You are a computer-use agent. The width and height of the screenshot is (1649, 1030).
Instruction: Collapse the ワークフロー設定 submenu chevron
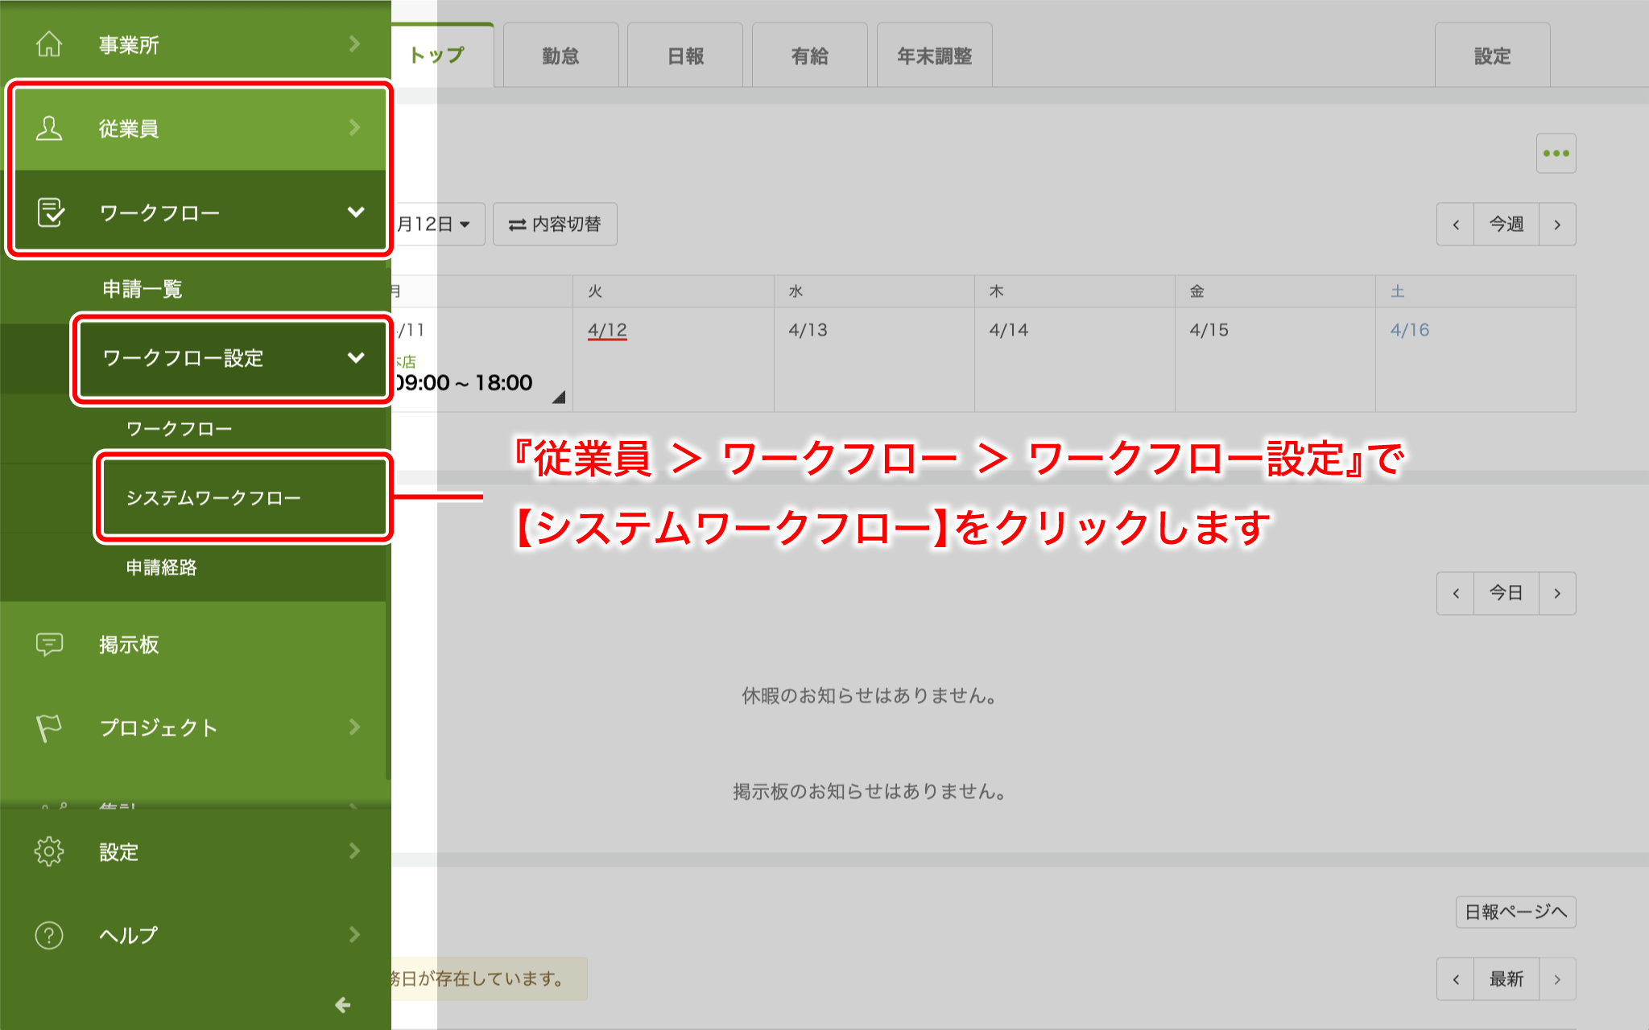[x=356, y=357]
